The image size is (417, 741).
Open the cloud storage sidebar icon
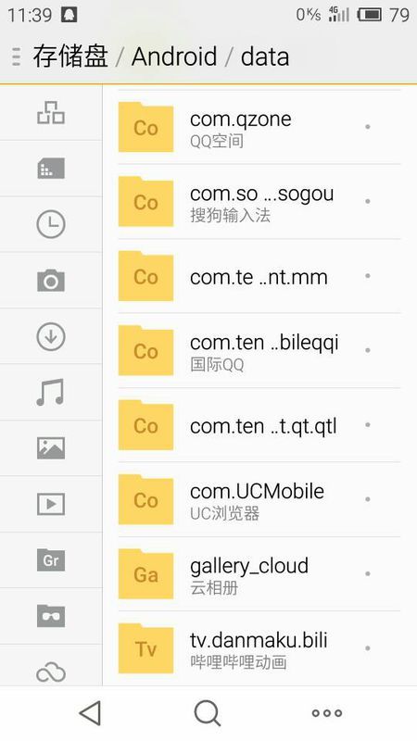pyautogui.click(x=51, y=673)
